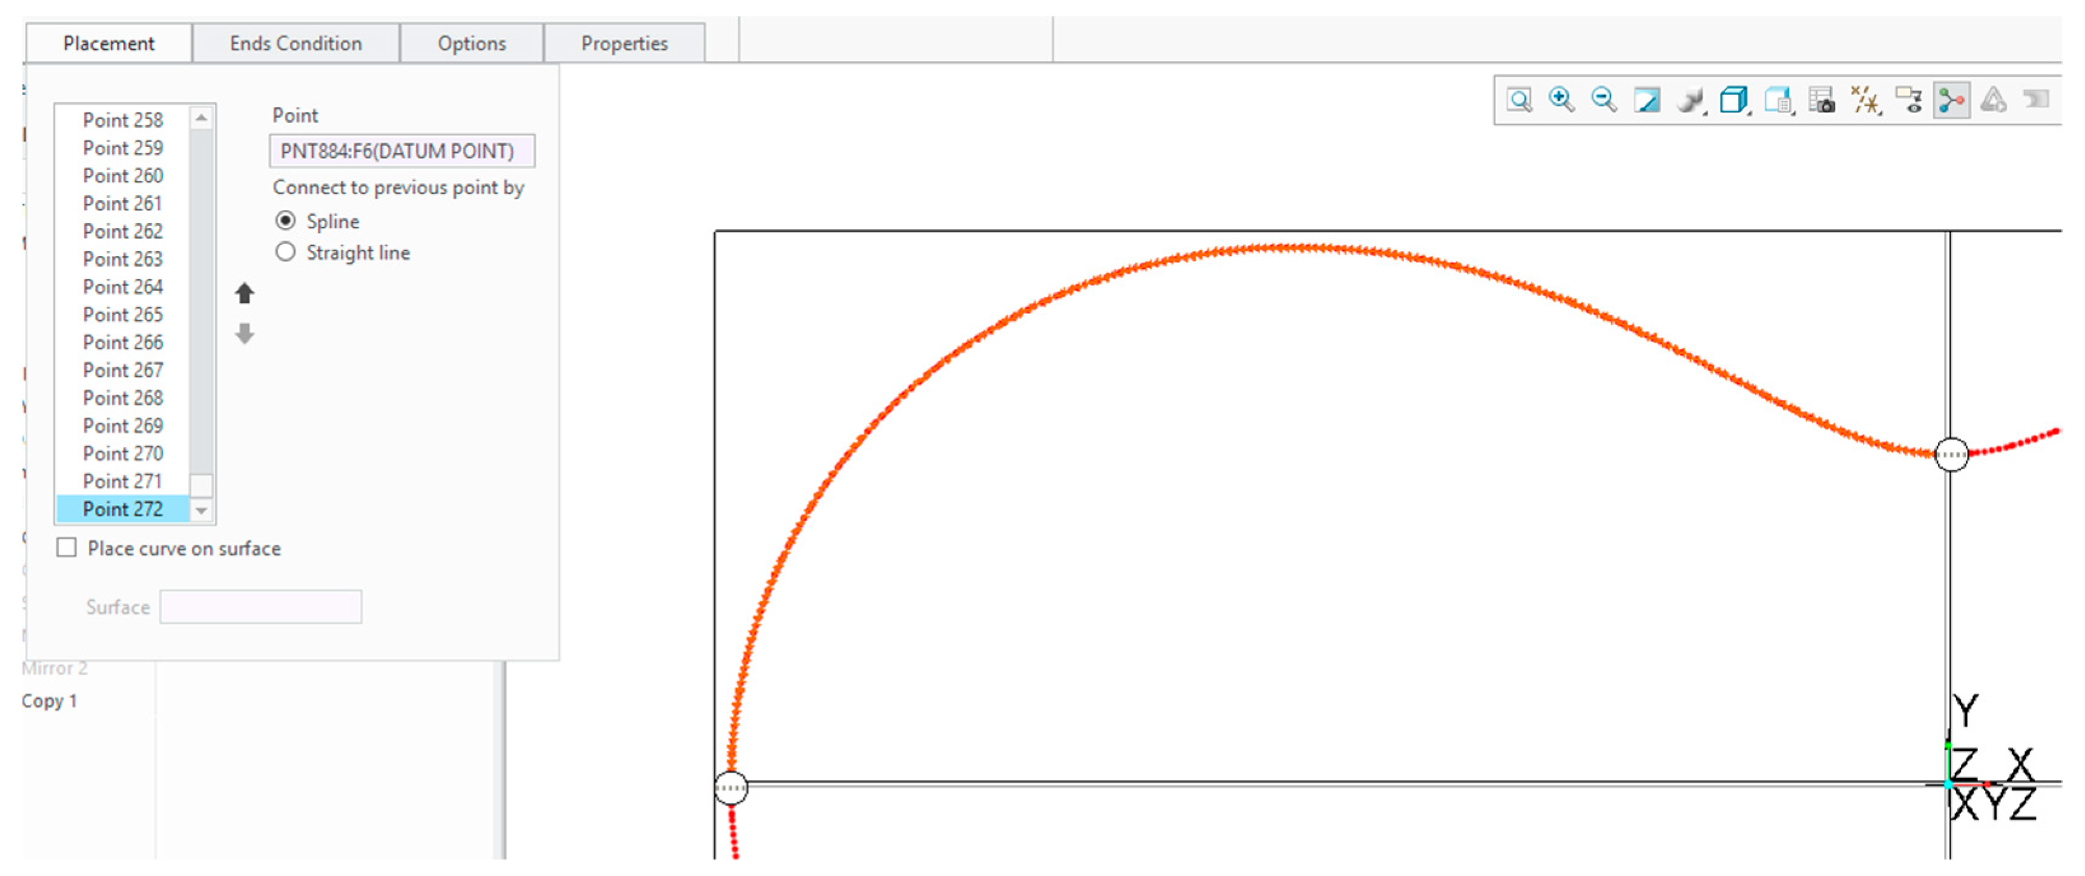The width and height of the screenshot is (2085, 876).
Task: Enable Place curve on surface checkbox
Action: [67, 547]
